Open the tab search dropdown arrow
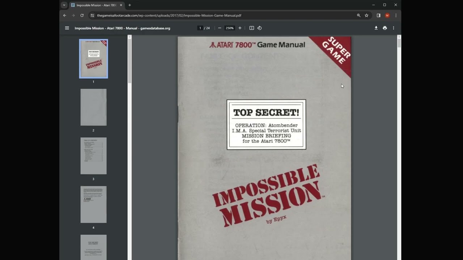Viewport: 463px width, 260px height. pyautogui.click(x=64, y=5)
